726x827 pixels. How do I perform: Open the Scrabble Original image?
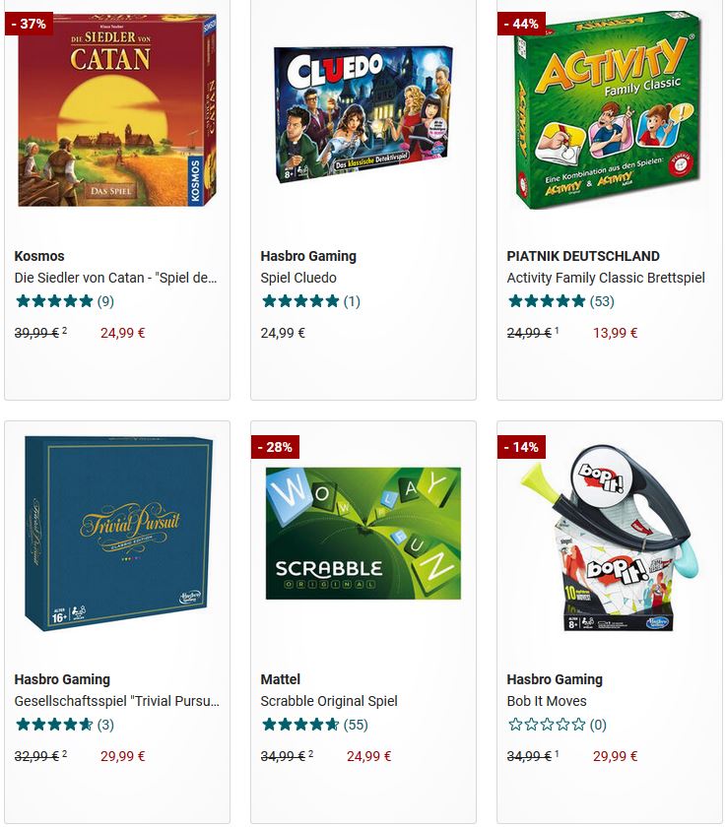tap(363, 534)
